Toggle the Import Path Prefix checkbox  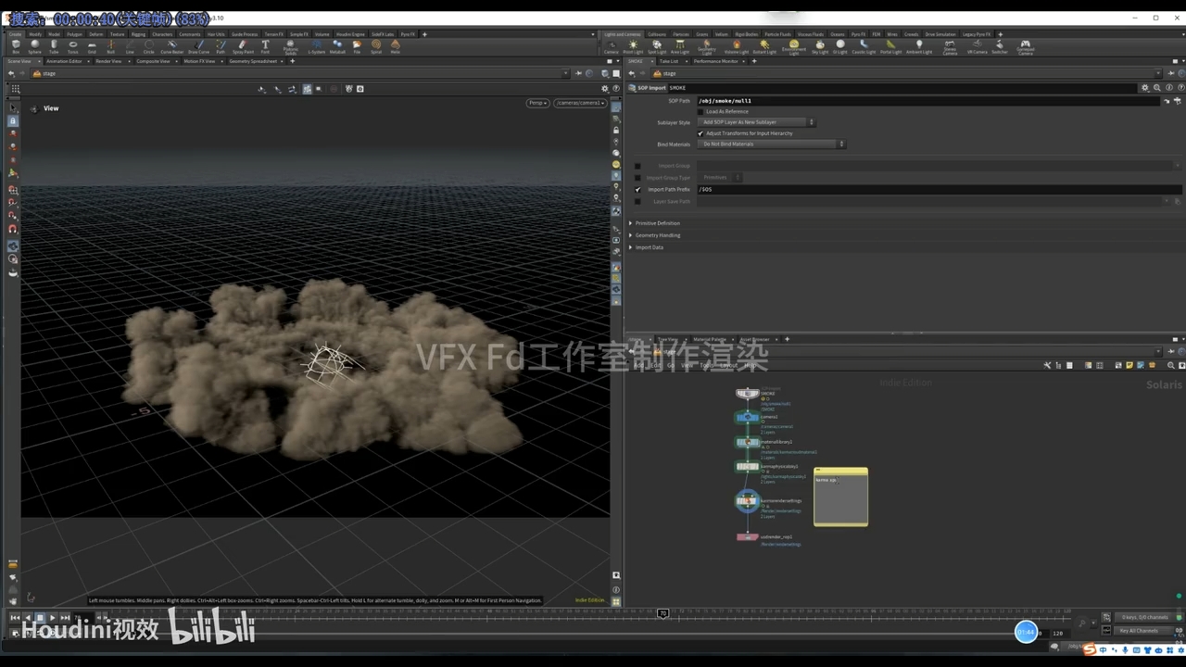pos(637,189)
